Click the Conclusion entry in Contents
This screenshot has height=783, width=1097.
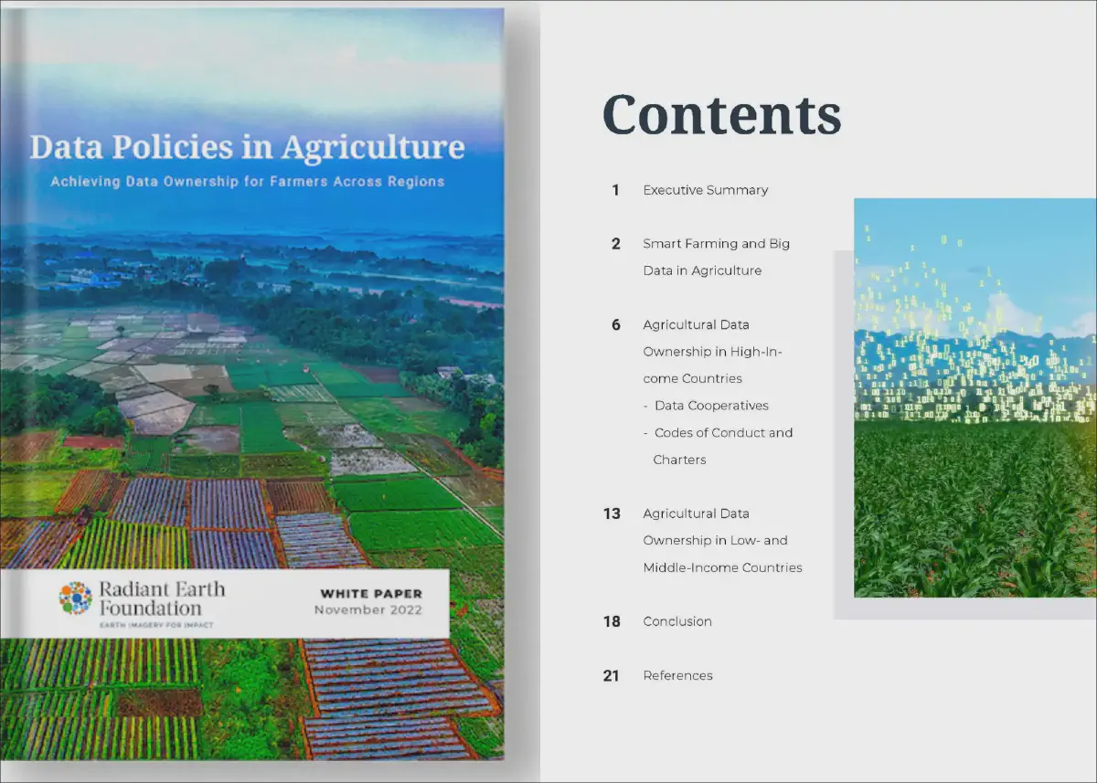(x=676, y=621)
